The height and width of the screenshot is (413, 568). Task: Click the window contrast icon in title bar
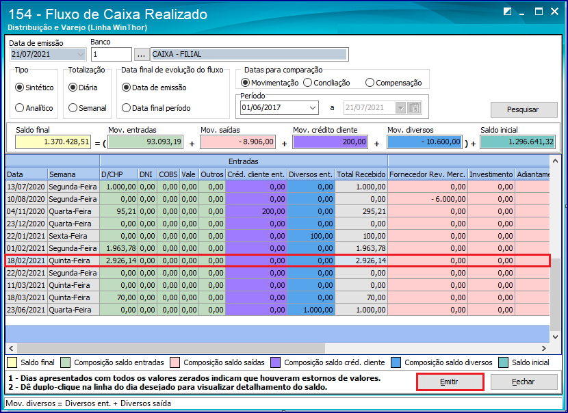[508, 12]
